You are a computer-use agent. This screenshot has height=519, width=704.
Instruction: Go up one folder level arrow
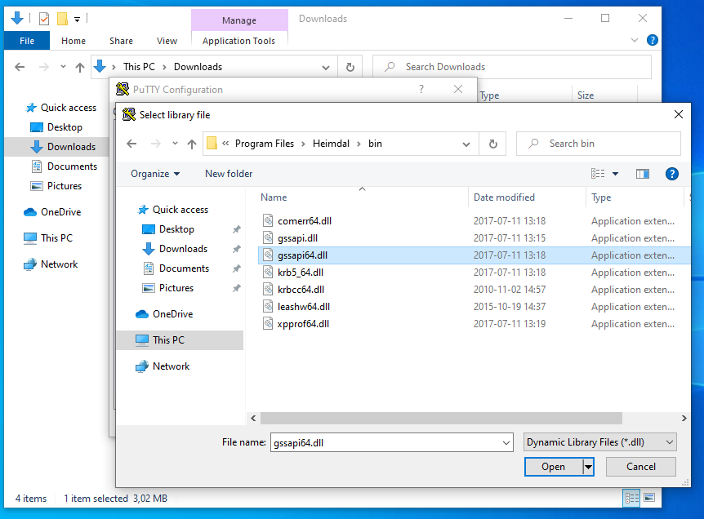(192, 144)
